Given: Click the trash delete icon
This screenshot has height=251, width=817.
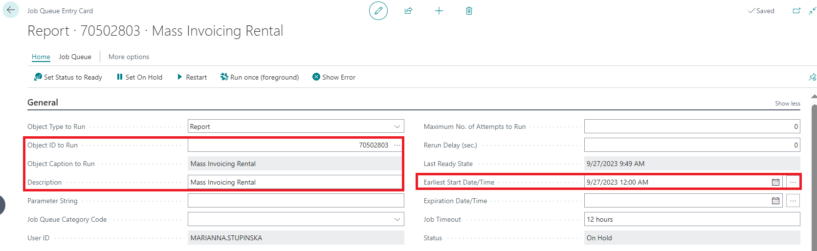Looking at the screenshot, I should pos(469,11).
